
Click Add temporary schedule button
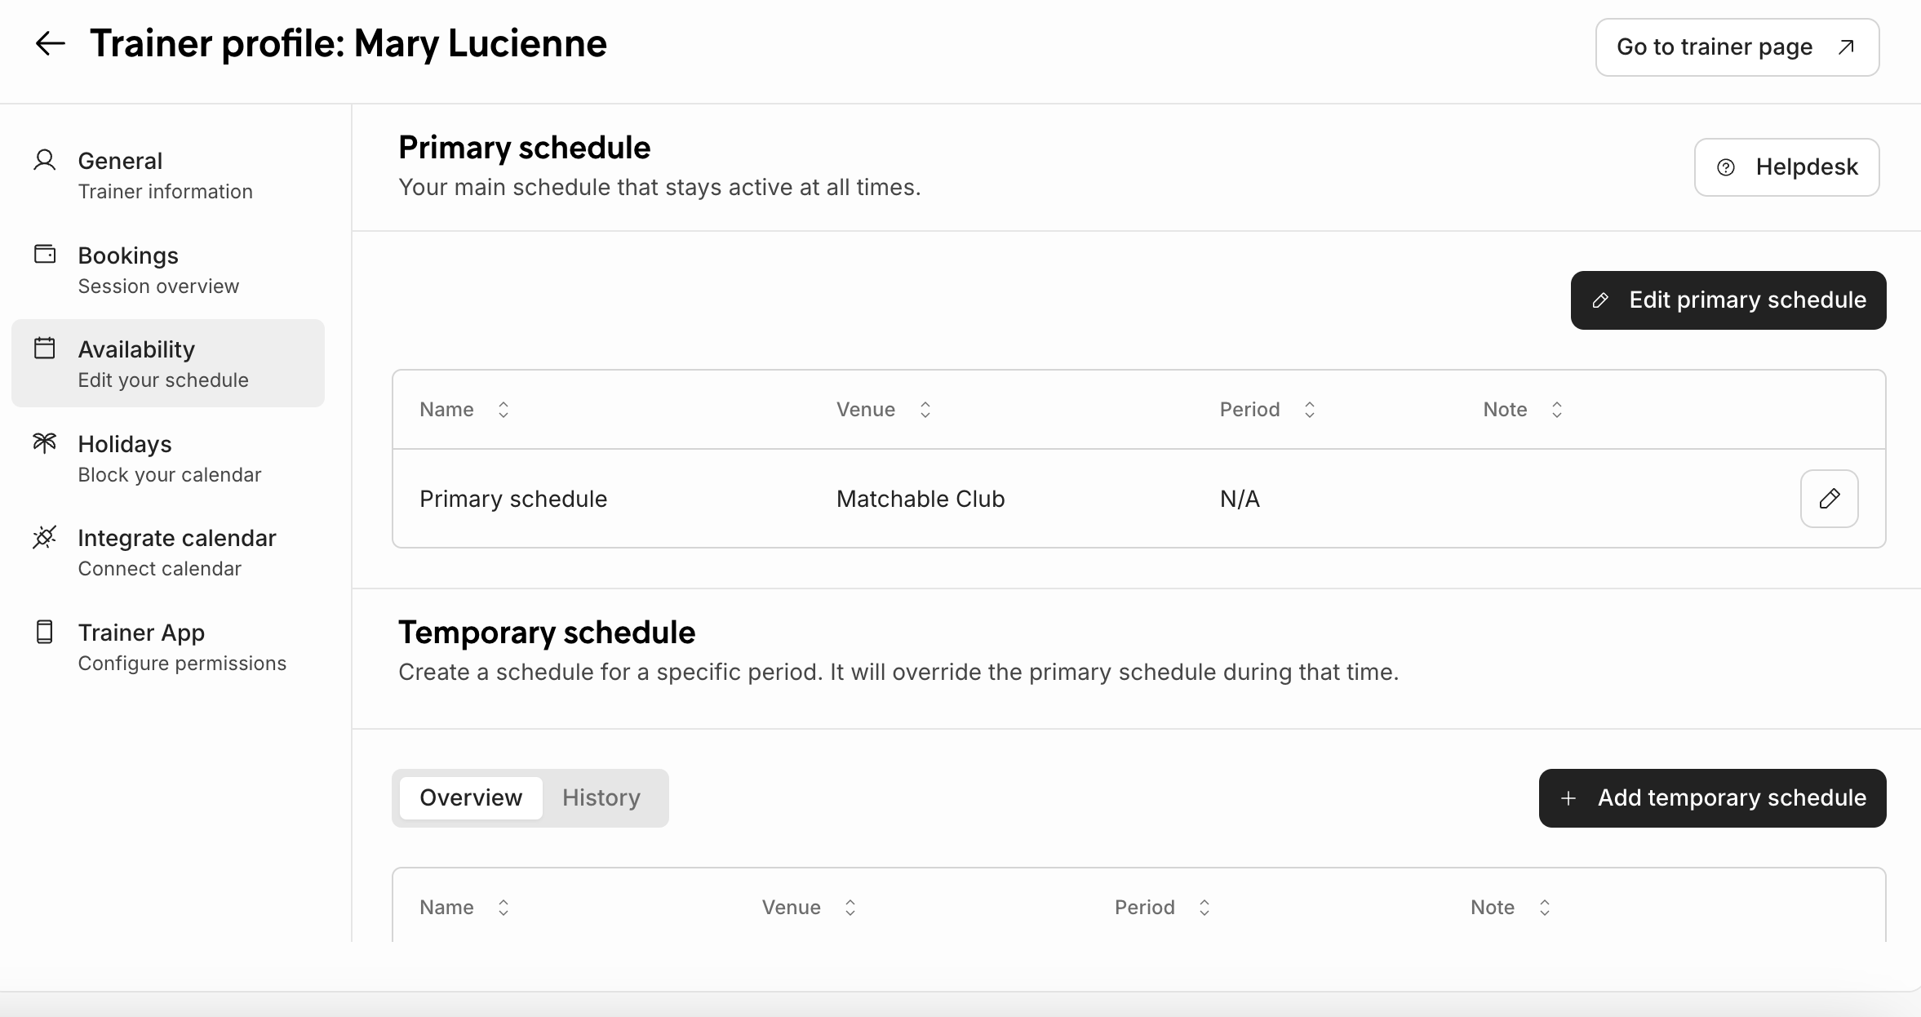pos(1712,798)
